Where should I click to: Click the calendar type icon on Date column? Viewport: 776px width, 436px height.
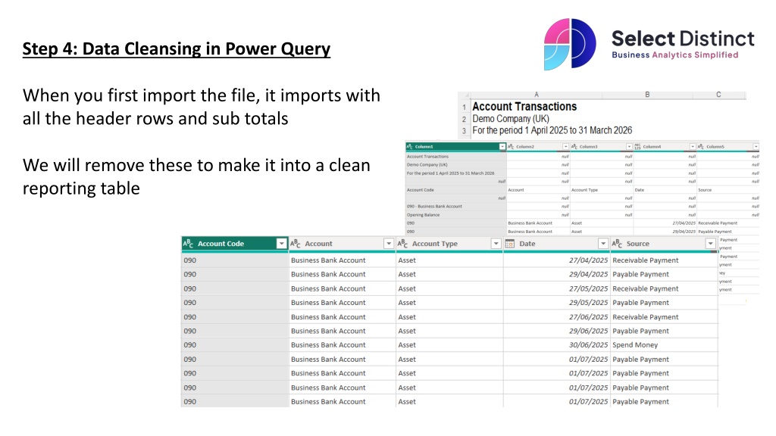coord(510,244)
